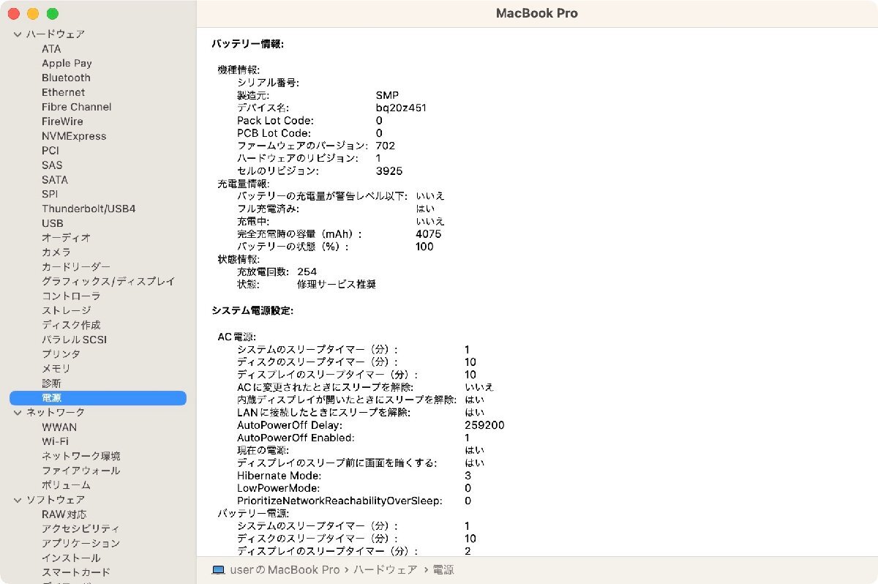The height and width of the screenshot is (584, 878).
Task: Click the 修理サービス推奨 status text
Action: [x=337, y=284]
